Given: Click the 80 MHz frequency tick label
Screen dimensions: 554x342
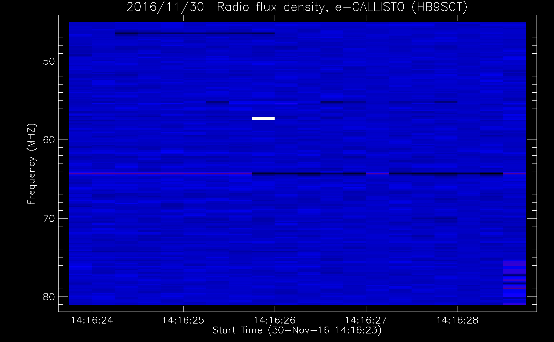Looking at the screenshot, I should tap(49, 297).
